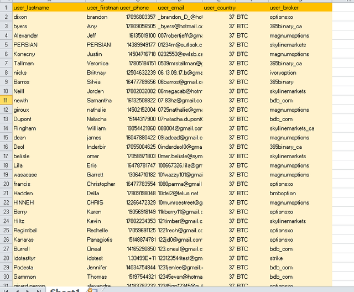Select the broker cell strike
The image size is (354, 292).
(300, 258)
